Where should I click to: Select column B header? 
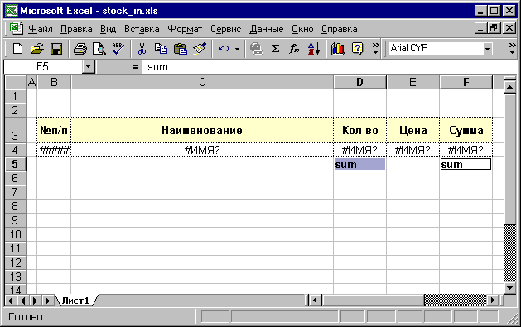tap(54, 82)
